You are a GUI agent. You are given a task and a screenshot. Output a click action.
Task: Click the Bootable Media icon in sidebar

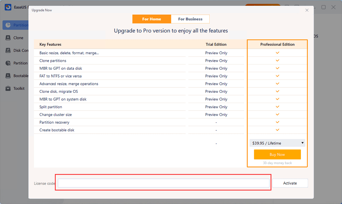[x=8, y=76]
